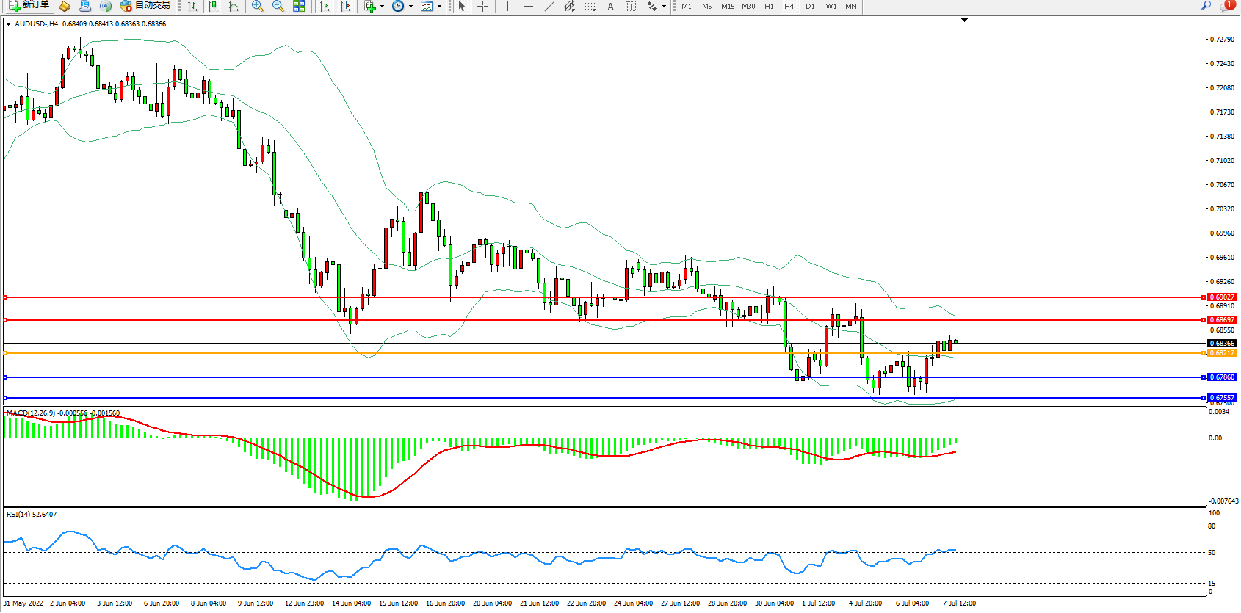This screenshot has width=1241, height=613.
Task: Click the red 0.69027 price line label
Action: (1222, 297)
